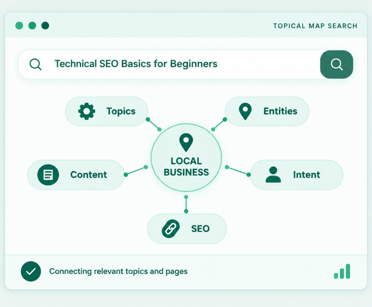
Task: Click the dark green window dot
Action: [x=45, y=25]
